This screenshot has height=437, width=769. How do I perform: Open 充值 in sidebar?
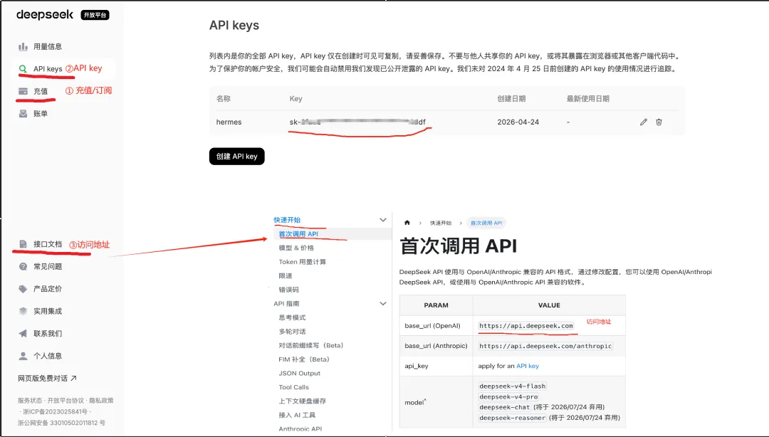[41, 91]
